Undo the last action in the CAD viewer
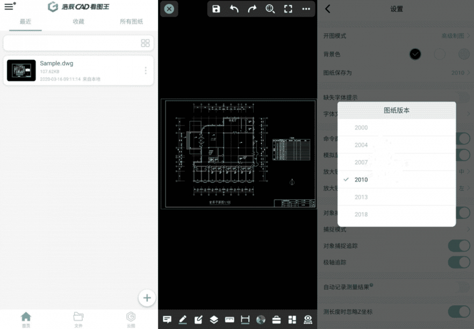Screen dimensions: 474x329 pyautogui.click(x=234, y=9)
